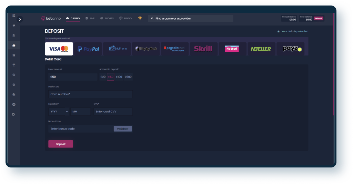Click the gift box icon in sidebar
The height and width of the screenshot is (184, 353).
click(14, 55)
